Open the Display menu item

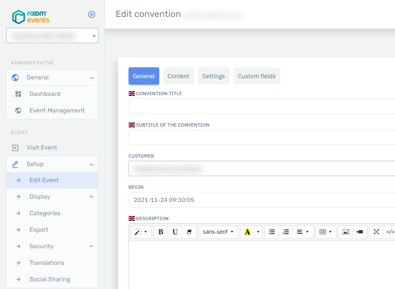click(39, 197)
